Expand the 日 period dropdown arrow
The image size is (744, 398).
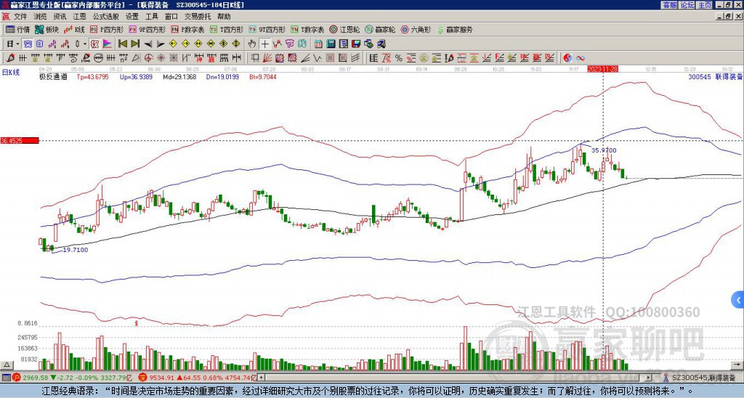(17, 44)
